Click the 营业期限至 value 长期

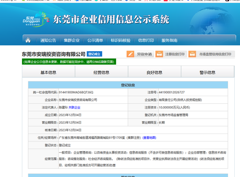coord(162,122)
